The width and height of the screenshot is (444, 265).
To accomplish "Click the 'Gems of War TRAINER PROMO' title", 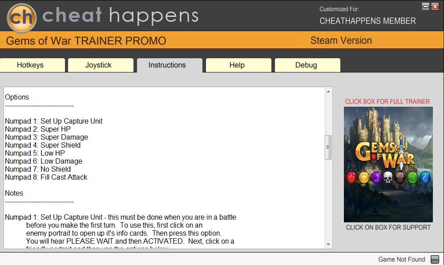I will (86, 41).
